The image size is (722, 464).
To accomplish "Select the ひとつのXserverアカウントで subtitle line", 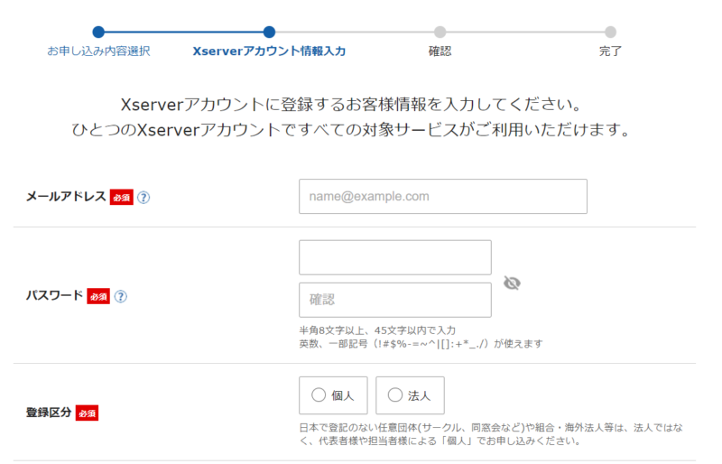I will [x=351, y=130].
